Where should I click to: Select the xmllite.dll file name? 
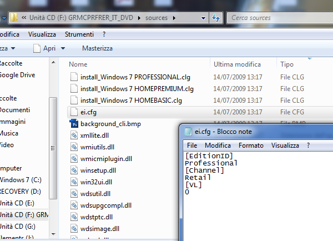pyautogui.click(x=94, y=135)
